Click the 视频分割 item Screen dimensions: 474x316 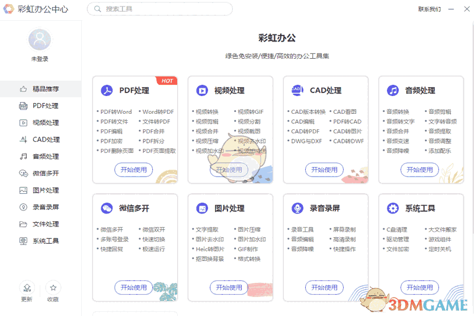[x=249, y=122]
